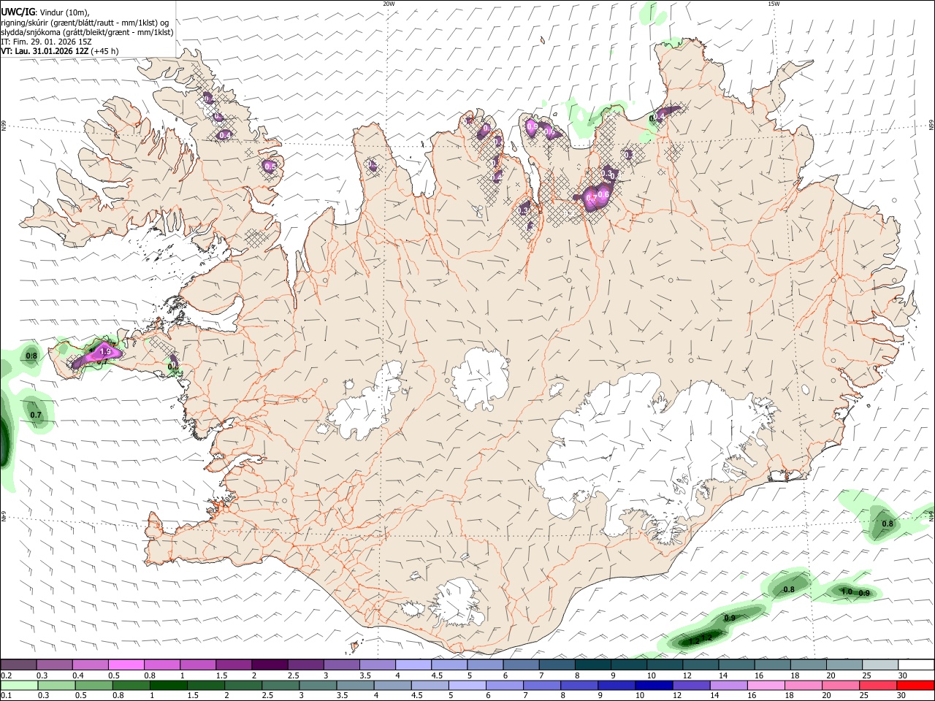
Task: Click the header text 'UWC/IG: Vindur (10m),'
Action: (45, 12)
